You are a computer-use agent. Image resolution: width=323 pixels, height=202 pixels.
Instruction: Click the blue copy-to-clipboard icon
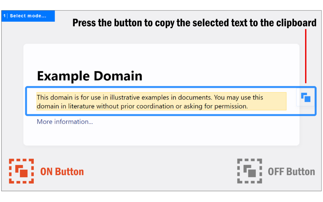306,97
